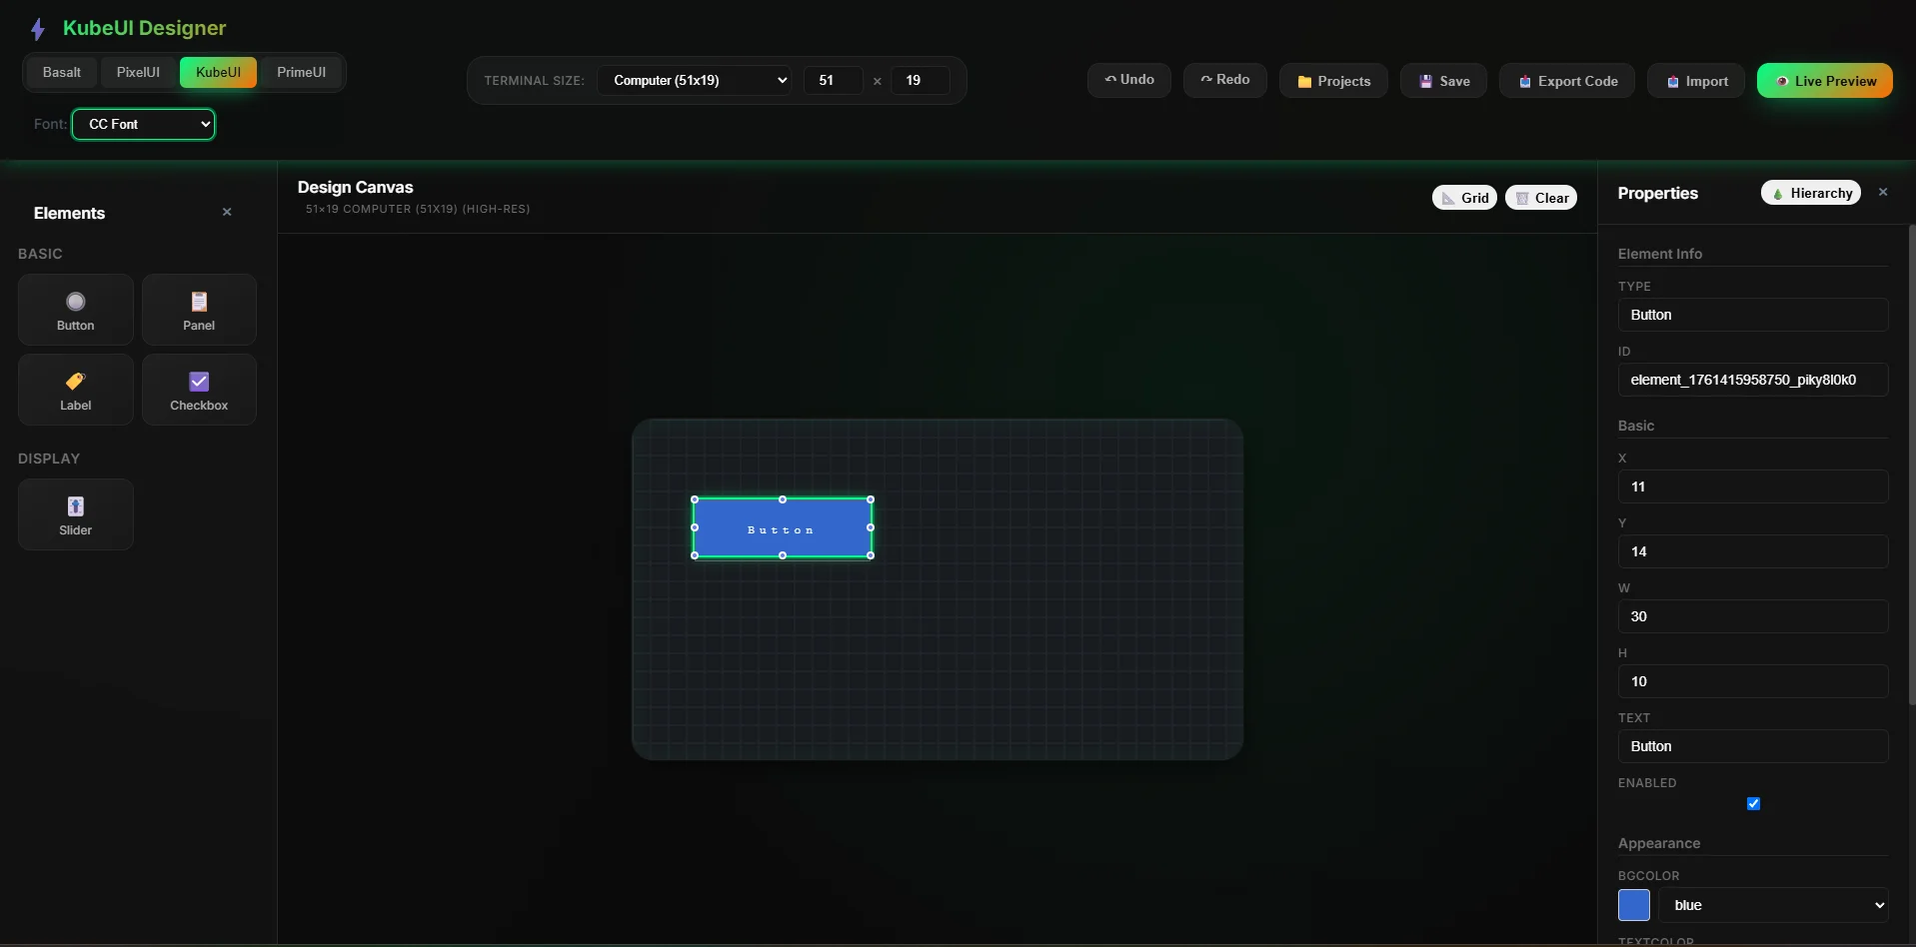Add a Button element from the palette
Image resolution: width=1916 pixels, height=947 pixels.
click(x=75, y=310)
